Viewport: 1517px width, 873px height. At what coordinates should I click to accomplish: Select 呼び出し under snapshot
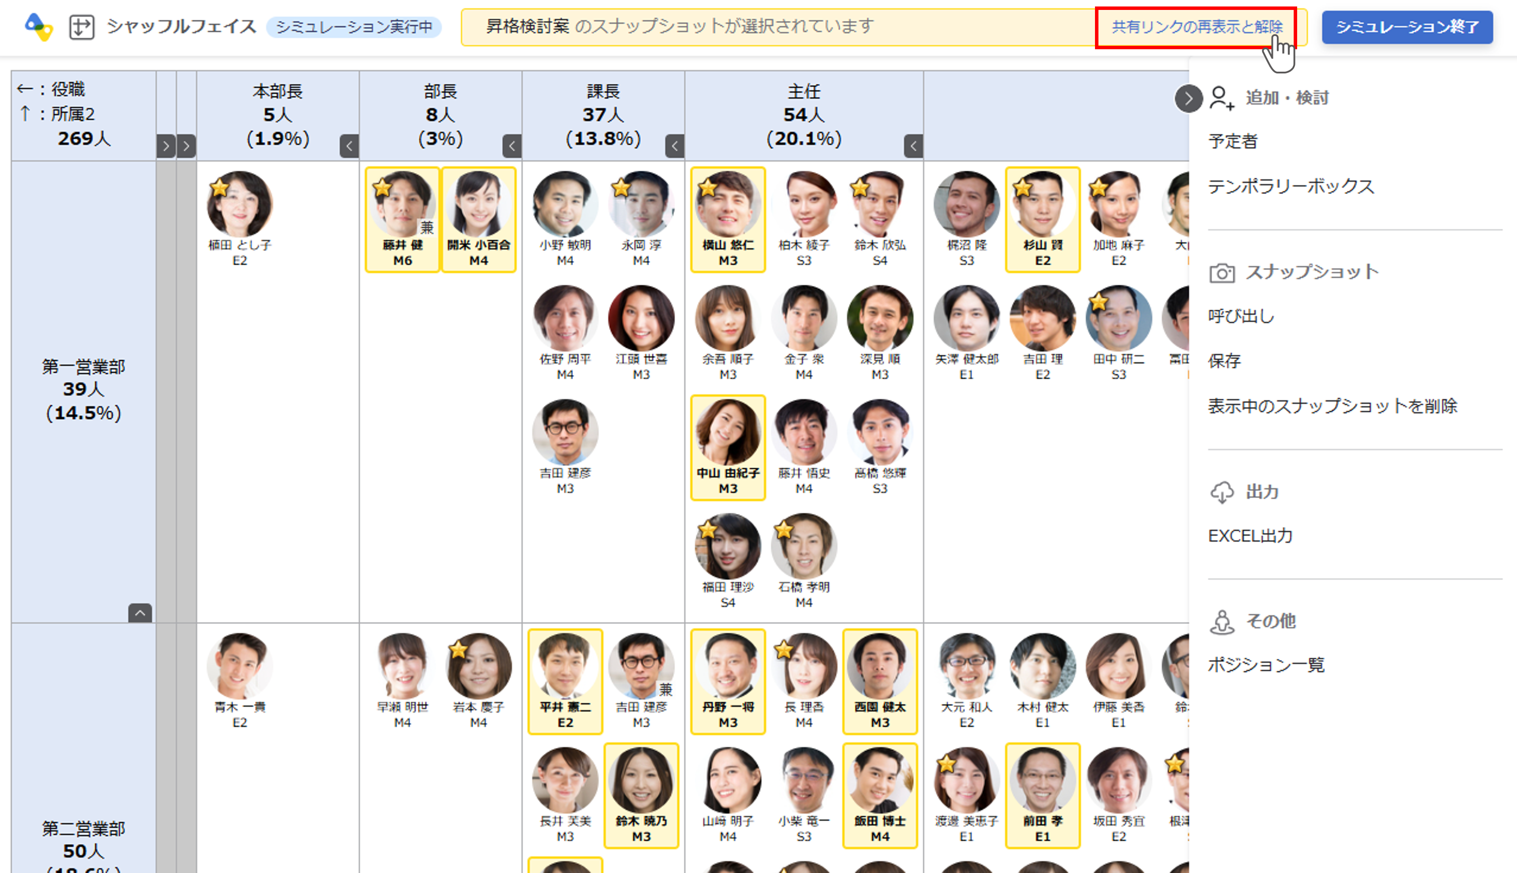coord(1241,316)
